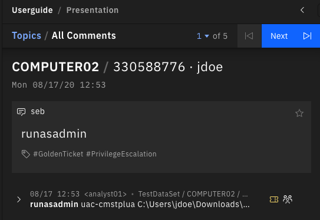Open the Presentation breadcrumb
The image size is (320, 220).
point(93,10)
